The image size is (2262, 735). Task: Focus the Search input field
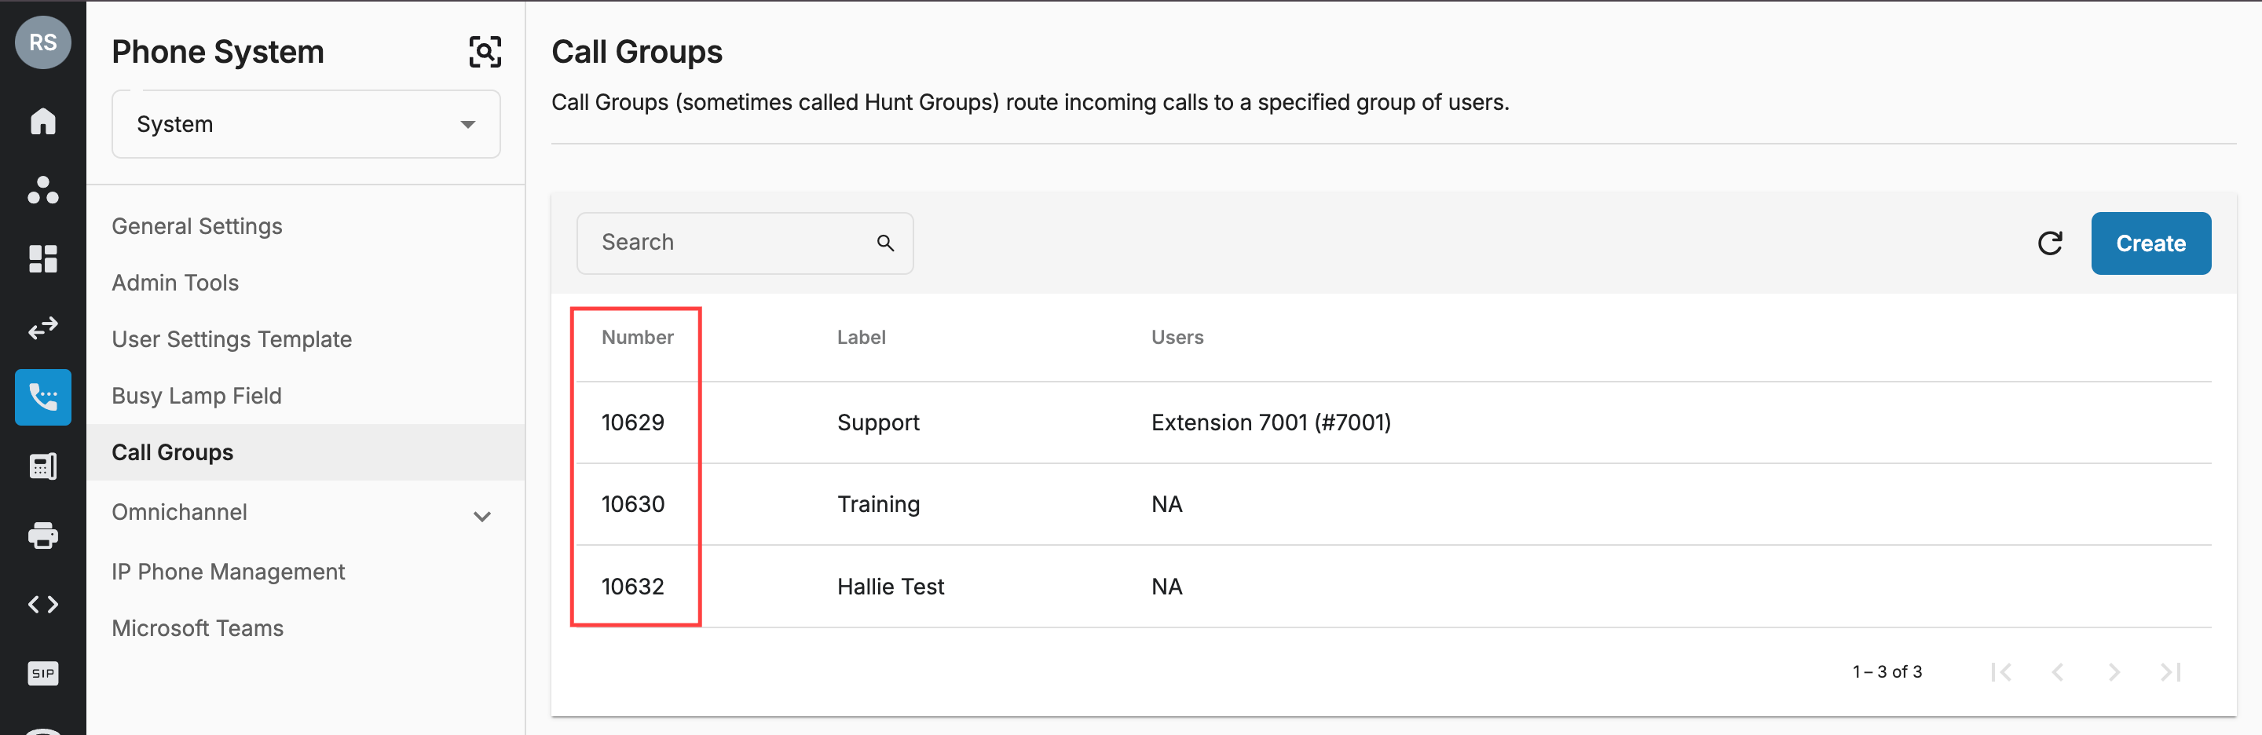[745, 243]
